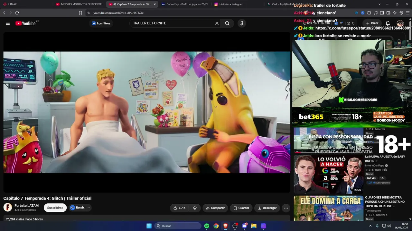Image resolution: width=412 pixels, height=231 pixels.
Task: Open the Brave VPN shield icon
Action: click(401, 13)
